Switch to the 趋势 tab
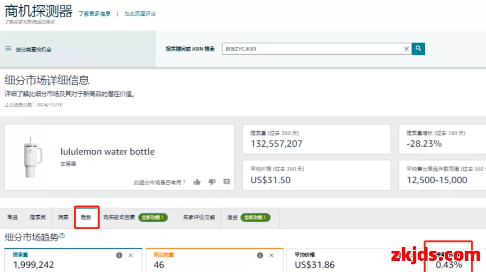This screenshot has height=272, width=486. point(86,218)
